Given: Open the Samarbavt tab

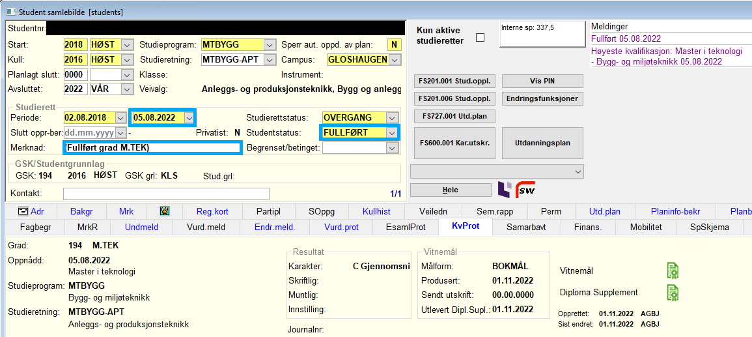Looking at the screenshot, I should (526, 227).
